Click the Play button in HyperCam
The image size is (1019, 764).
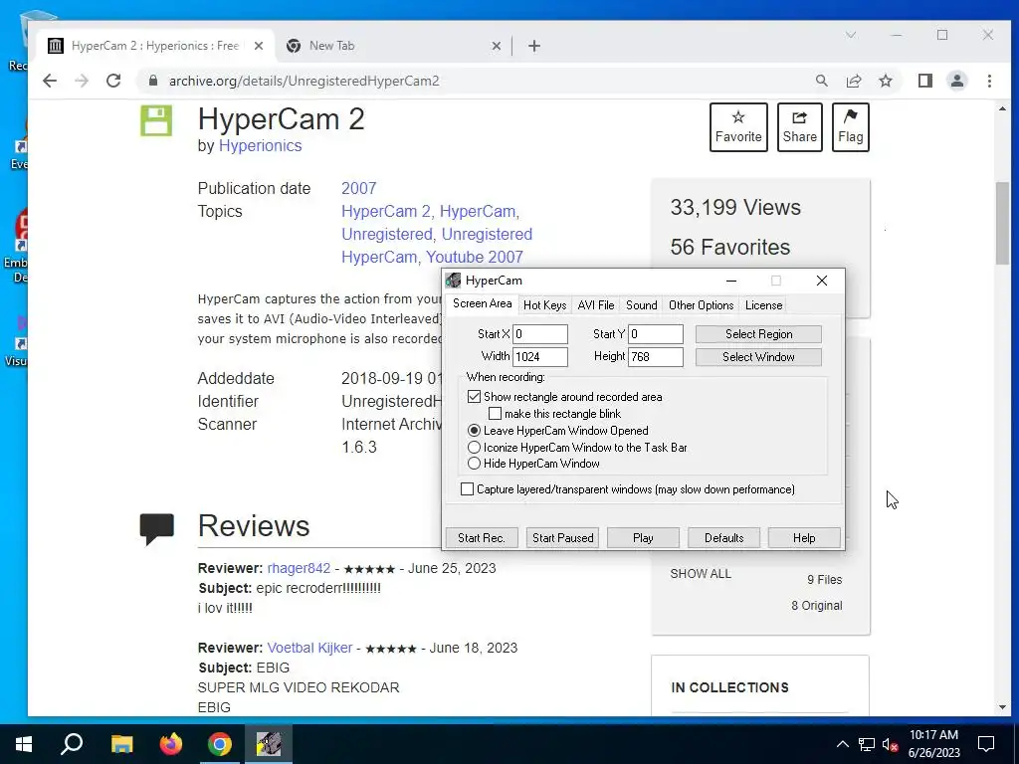pos(643,538)
